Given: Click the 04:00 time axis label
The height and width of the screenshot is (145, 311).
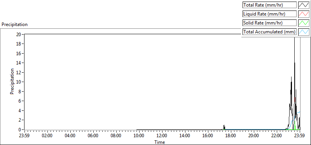Looking at the screenshot, I should pos(70,136).
